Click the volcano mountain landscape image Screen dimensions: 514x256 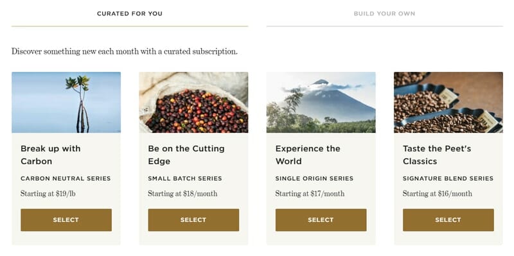(x=321, y=103)
